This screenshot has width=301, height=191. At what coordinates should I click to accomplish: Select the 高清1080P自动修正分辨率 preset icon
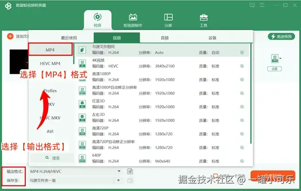83,91
